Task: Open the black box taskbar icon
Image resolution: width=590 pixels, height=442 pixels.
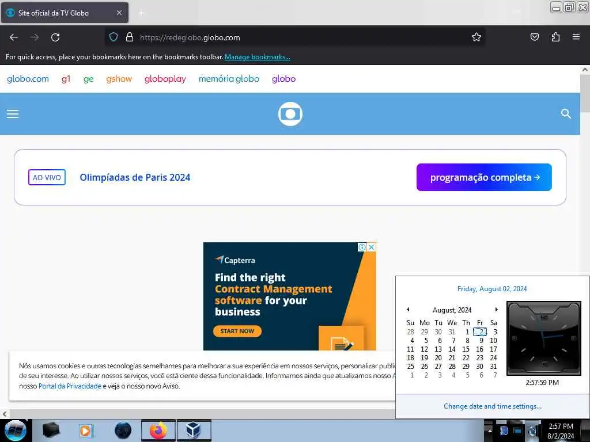Action: 51,430
